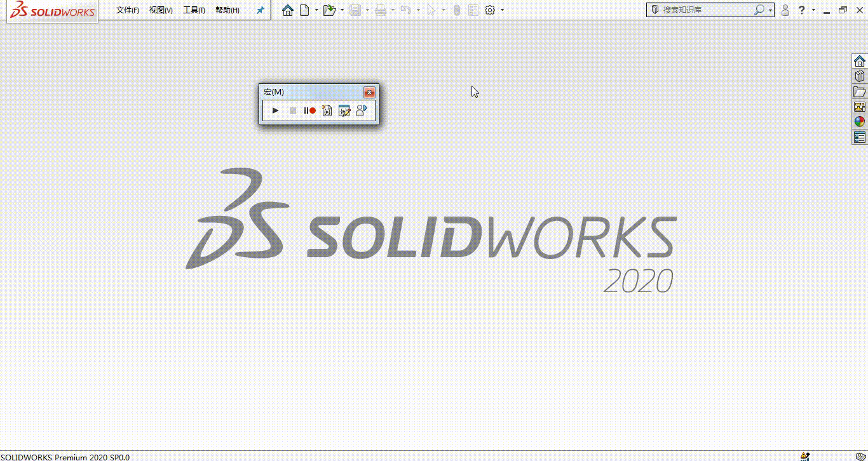Click the Edit Macro pencil icon
This screenshot has width=868, height=461.
tap(344, 110)
